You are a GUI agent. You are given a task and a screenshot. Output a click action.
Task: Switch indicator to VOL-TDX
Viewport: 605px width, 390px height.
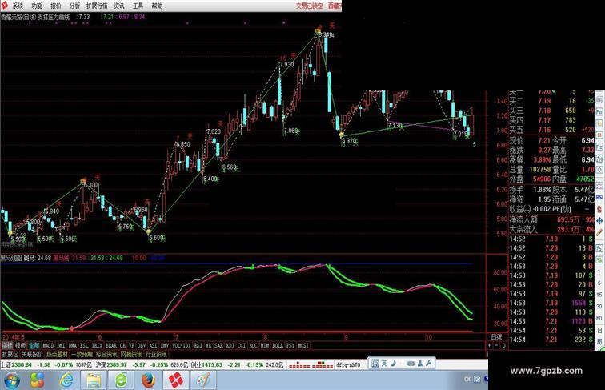[x=182, y=346]
